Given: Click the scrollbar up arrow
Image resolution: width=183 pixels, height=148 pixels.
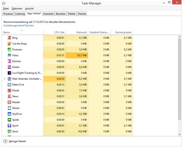Looking at the screenshot, I should [180, 37].
